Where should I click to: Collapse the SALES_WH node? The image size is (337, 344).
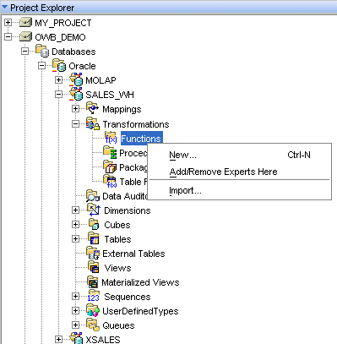tap(58, 94)
